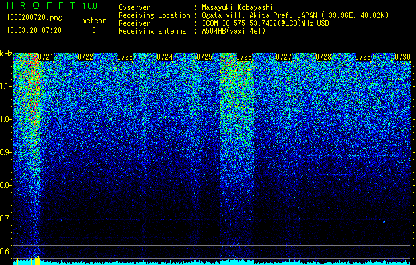Viewport: 416px width, 265px height.
Task: Click the meteor label
Action: pos(94,21)
